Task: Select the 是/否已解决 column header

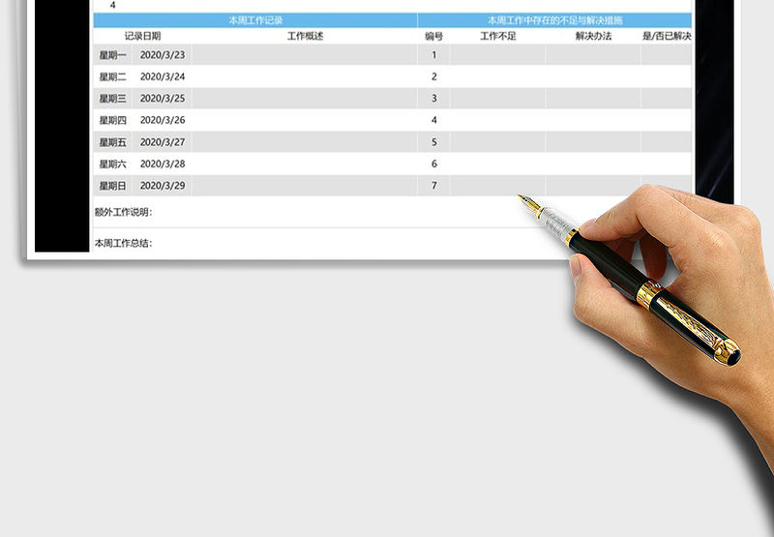Action: (x=667, y=36)
